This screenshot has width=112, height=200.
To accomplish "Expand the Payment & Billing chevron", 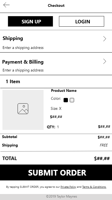I will click(104, 61).
